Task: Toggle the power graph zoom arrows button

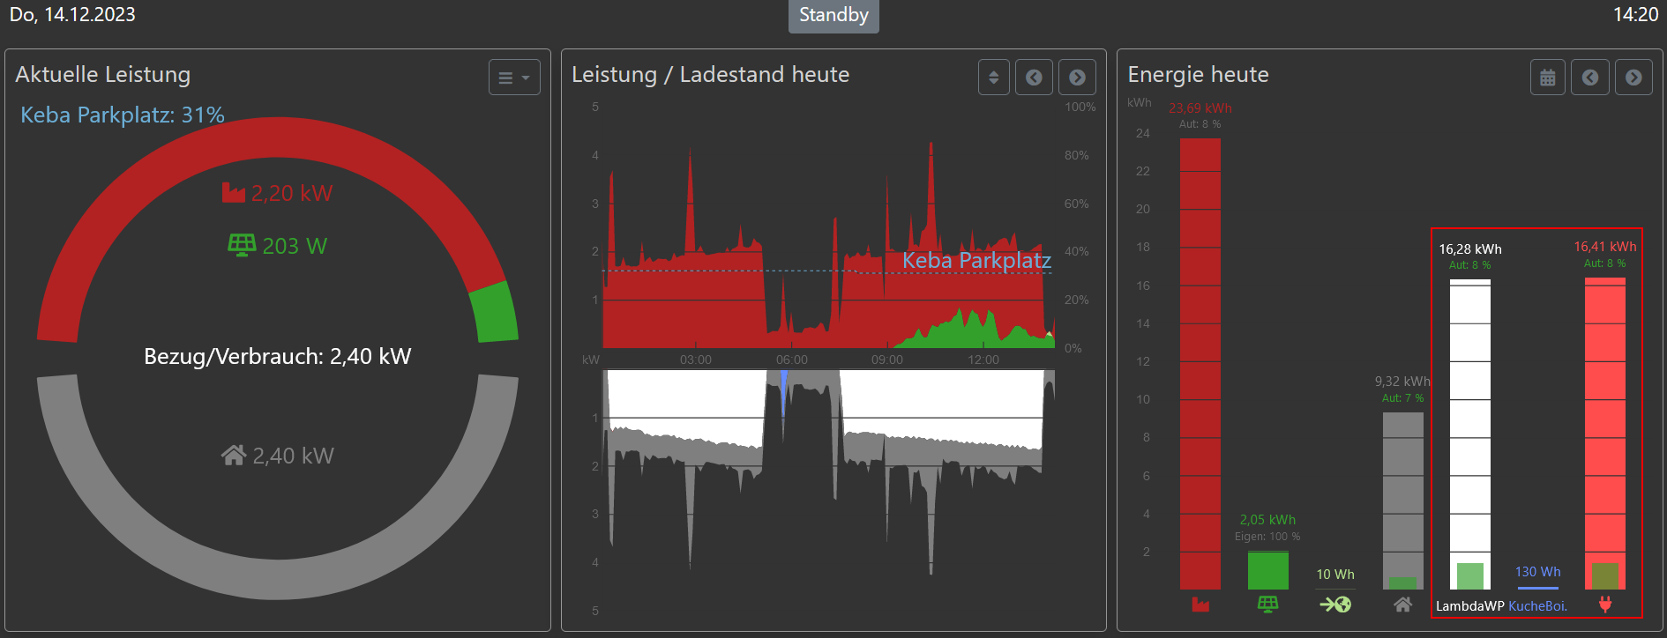Action: (x=994, y=78)
